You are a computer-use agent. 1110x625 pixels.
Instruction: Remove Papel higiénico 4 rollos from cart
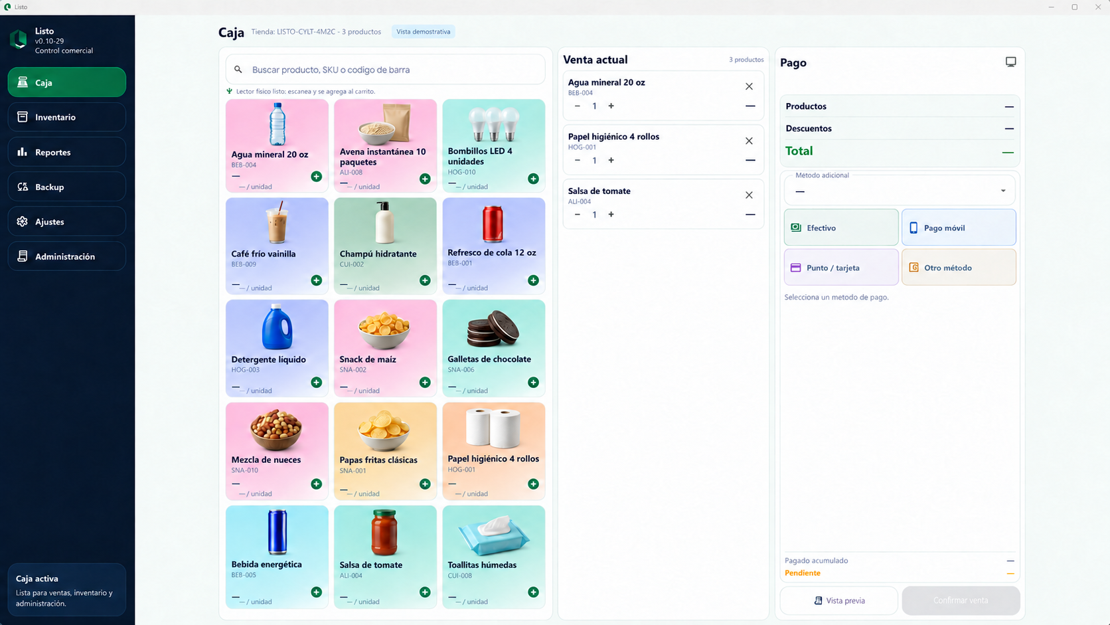point(749,141)
